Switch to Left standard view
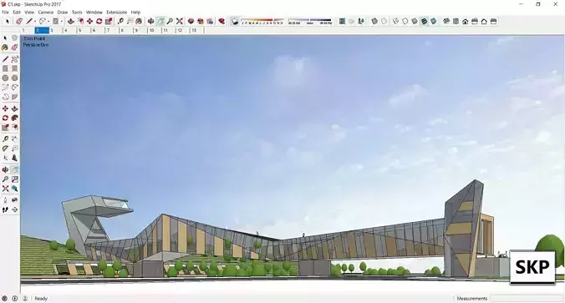This screenshot has width=565, height=303. [x=494, y=22]
